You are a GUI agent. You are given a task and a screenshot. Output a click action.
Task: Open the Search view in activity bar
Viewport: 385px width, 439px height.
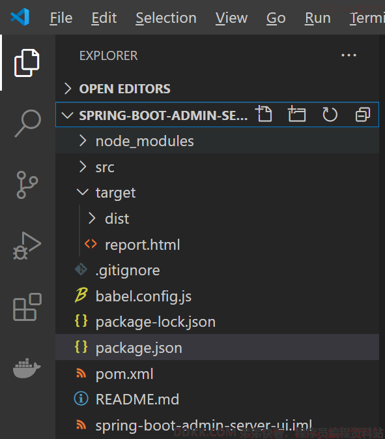[x=27, y=123]
